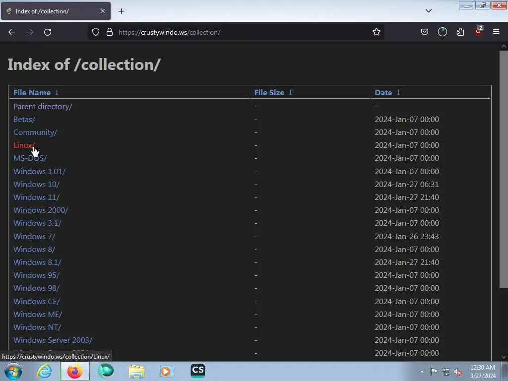This screenshot has width=508, height=381.
Task: Open the Extensions puzzle icon
Action: click(460, 32)
